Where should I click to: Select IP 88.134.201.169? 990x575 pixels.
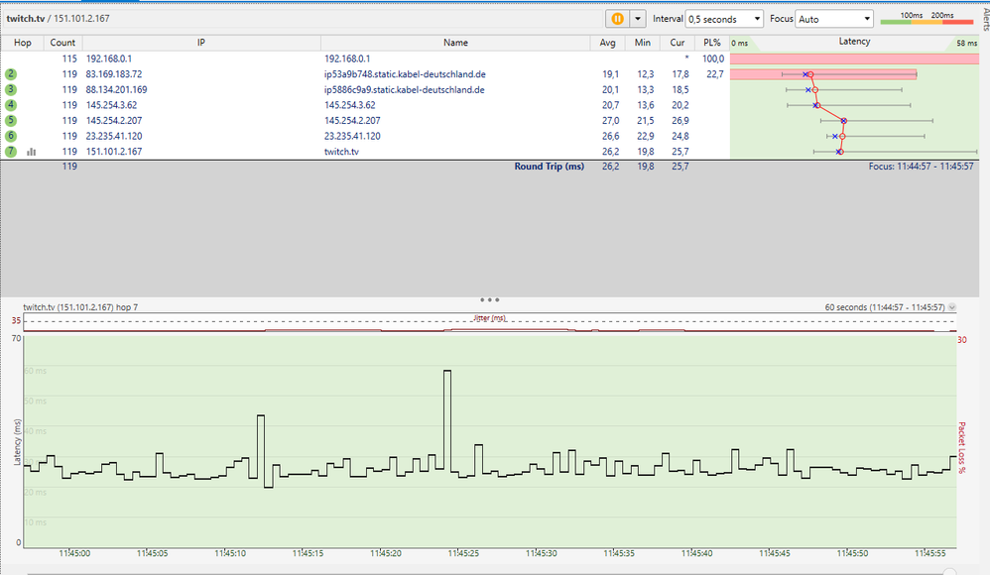tap(116, 89)
